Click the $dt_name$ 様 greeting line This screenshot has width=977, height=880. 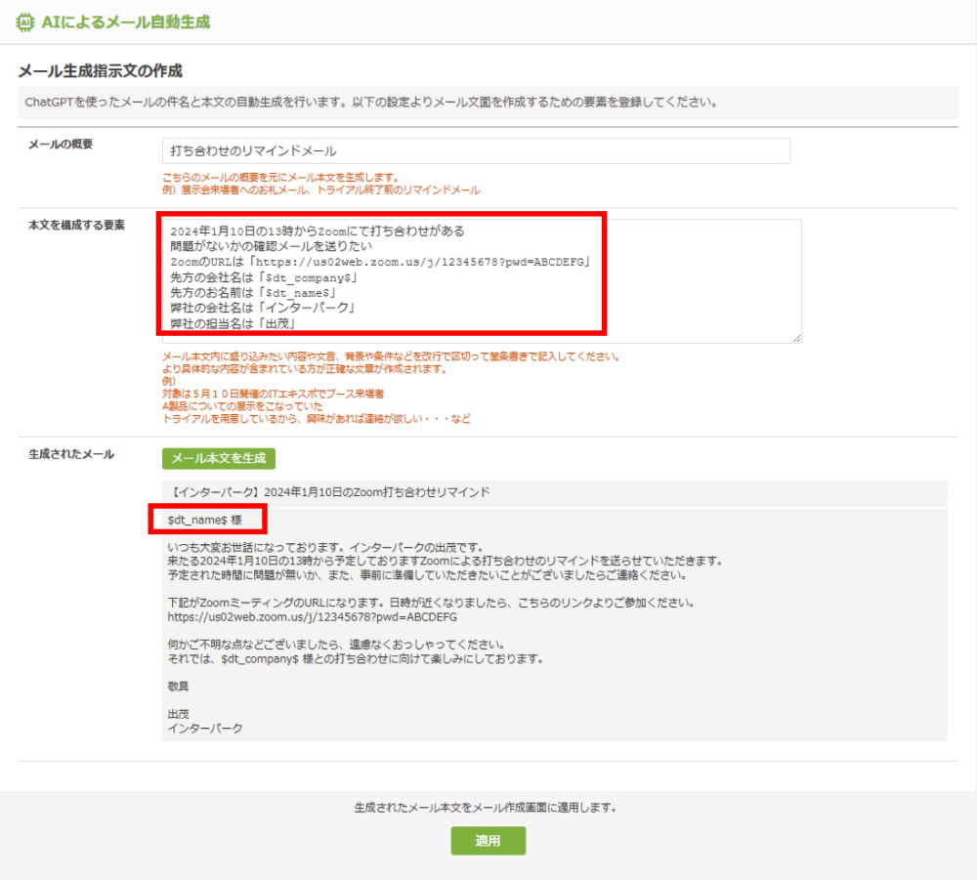[x=205, y=520]
